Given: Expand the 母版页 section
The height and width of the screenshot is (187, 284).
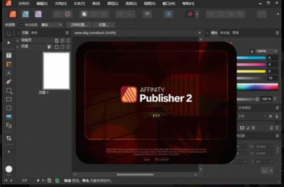Looking at the screenshot, I should 18,40.
